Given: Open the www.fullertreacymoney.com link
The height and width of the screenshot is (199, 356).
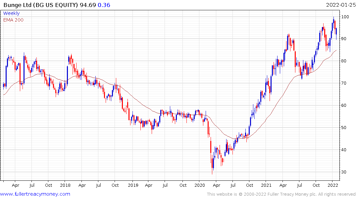Looking at the screenshot, I should 35,194.
